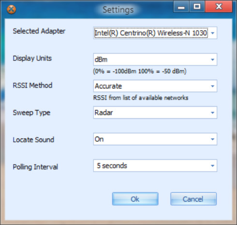Toggle the Locate Sound On field
The height and width of the screenshot is (225, 237).
(x=155, y=139)
